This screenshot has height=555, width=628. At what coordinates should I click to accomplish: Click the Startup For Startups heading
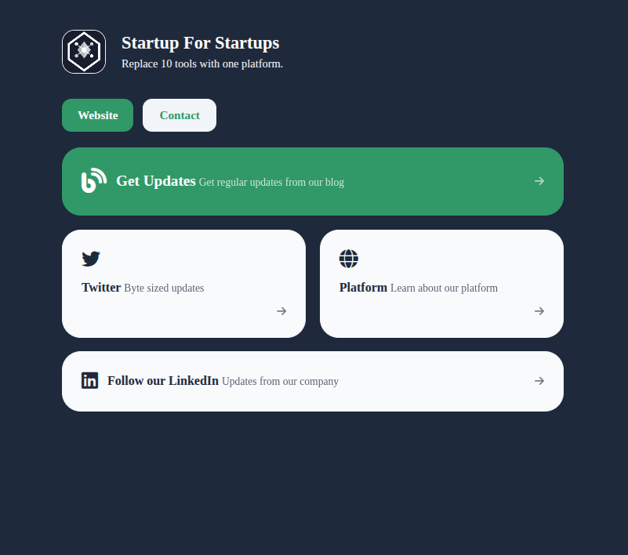pos(200,43)
